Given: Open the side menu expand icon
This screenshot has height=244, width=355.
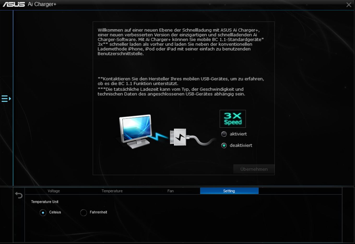Looking at the screenshot, I should 6,98.
